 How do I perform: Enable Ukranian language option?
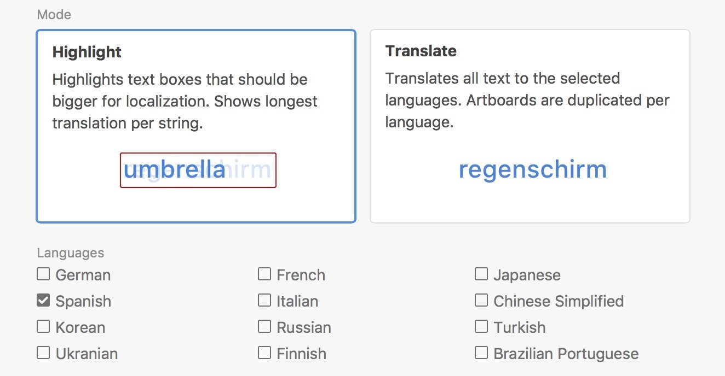[x=43, y=352]
